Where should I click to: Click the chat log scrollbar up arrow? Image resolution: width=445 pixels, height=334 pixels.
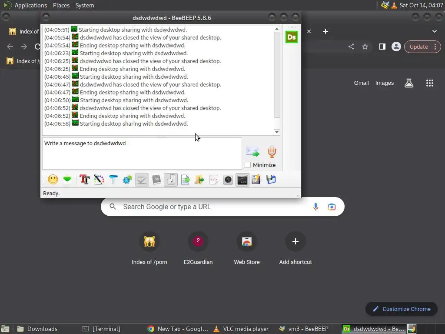[277, 29]
